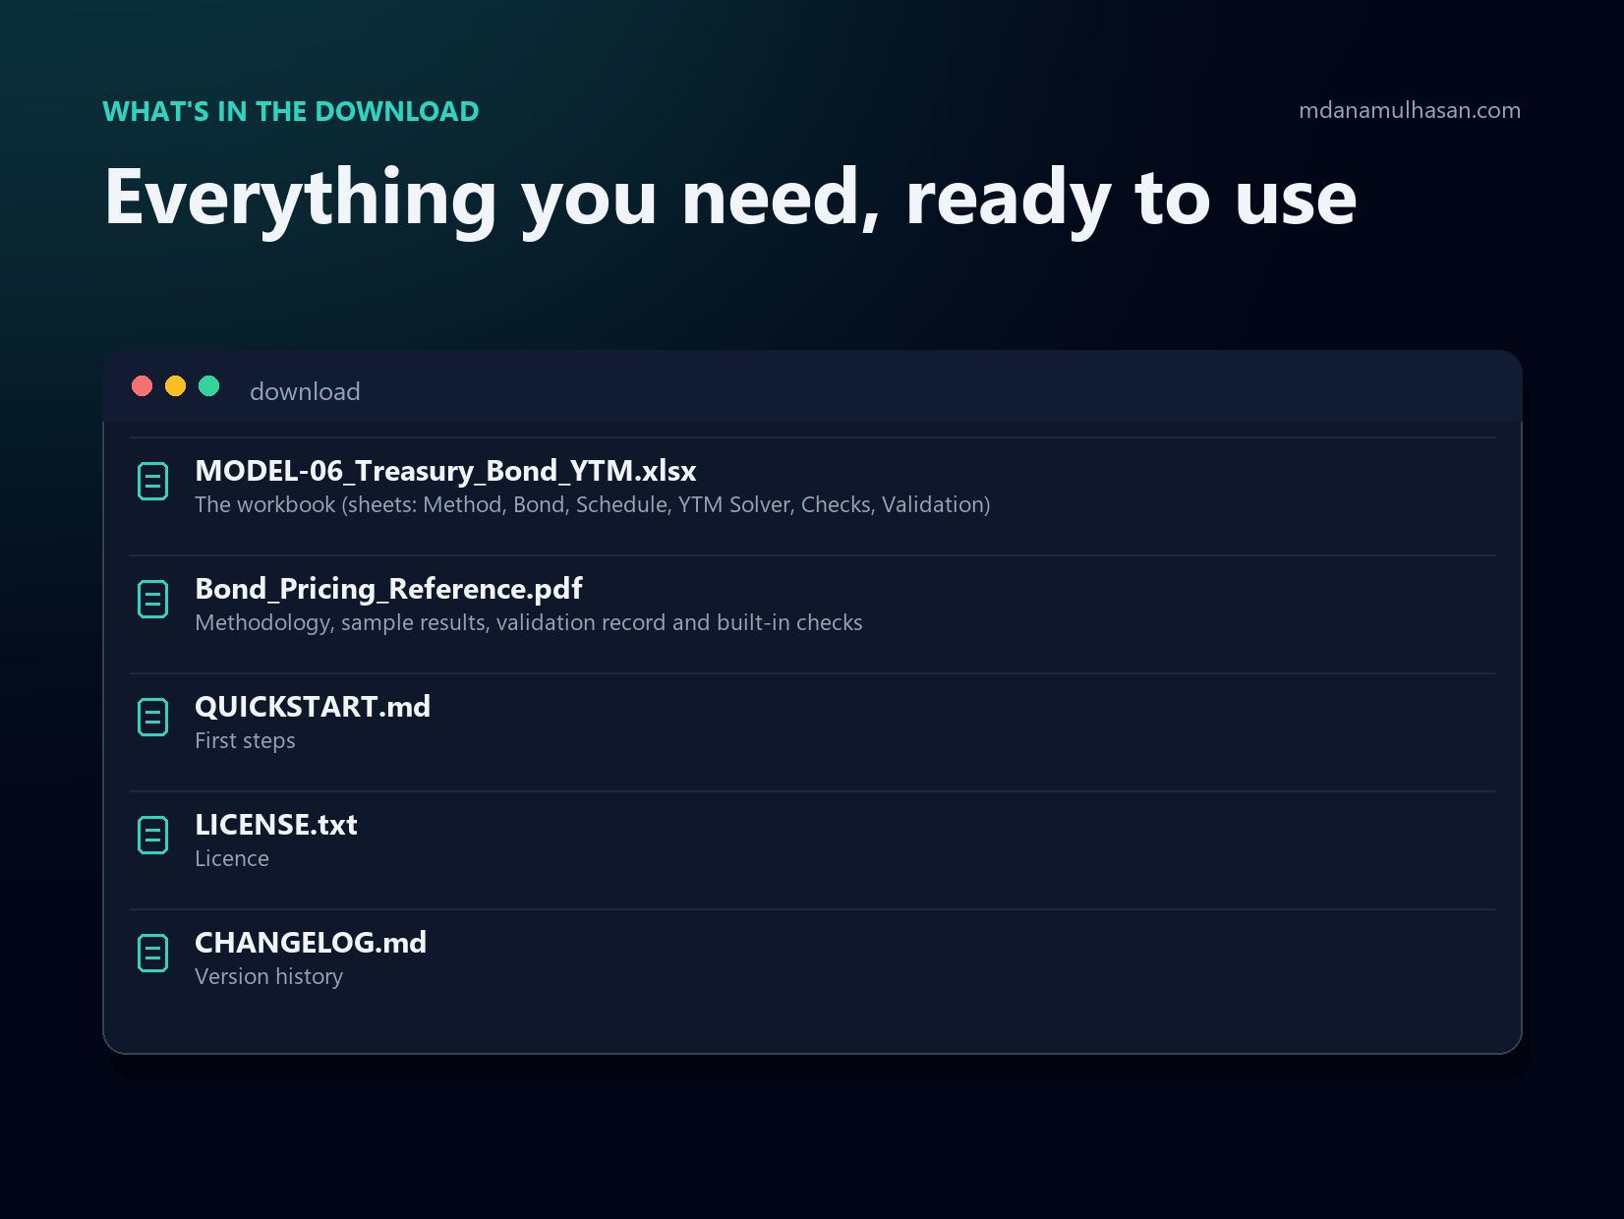Click the 'WHAT'S IN THE DOWNLOAD' heading
Viewport: 1624px width, 1219px height.
(291, 111)
